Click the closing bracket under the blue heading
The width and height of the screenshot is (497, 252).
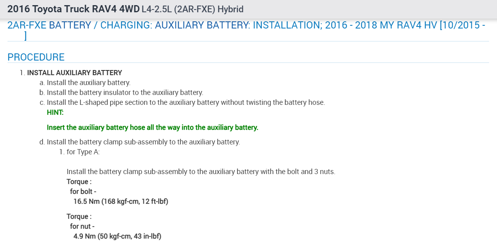click(x=25, y=36)
